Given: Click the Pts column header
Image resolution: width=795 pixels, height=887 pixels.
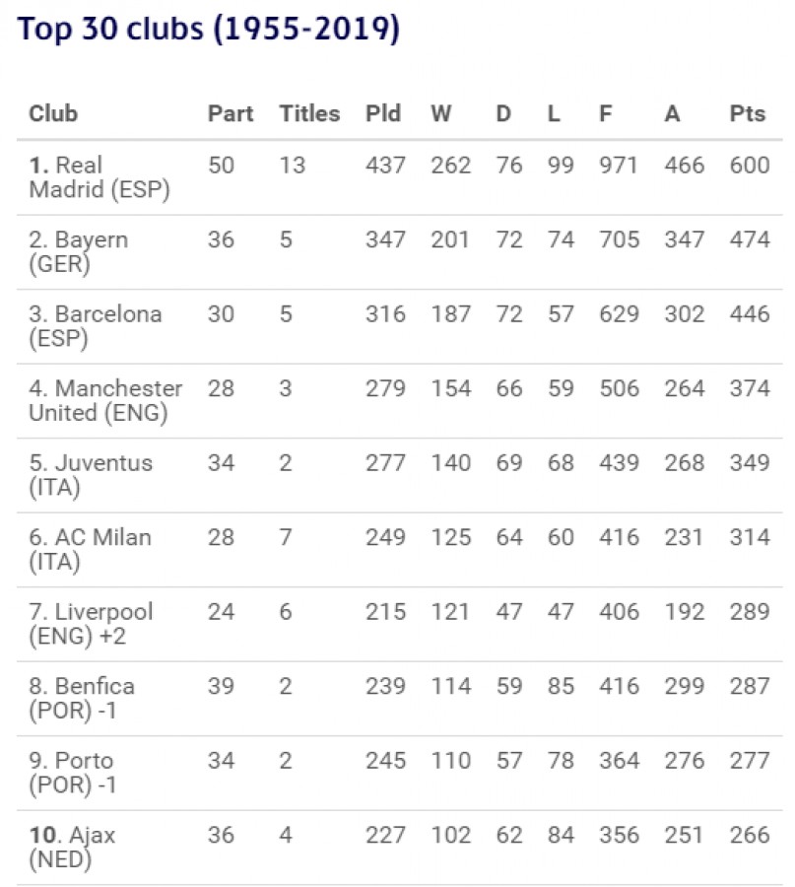Looking at the screenshot, I should click(748, 113).
